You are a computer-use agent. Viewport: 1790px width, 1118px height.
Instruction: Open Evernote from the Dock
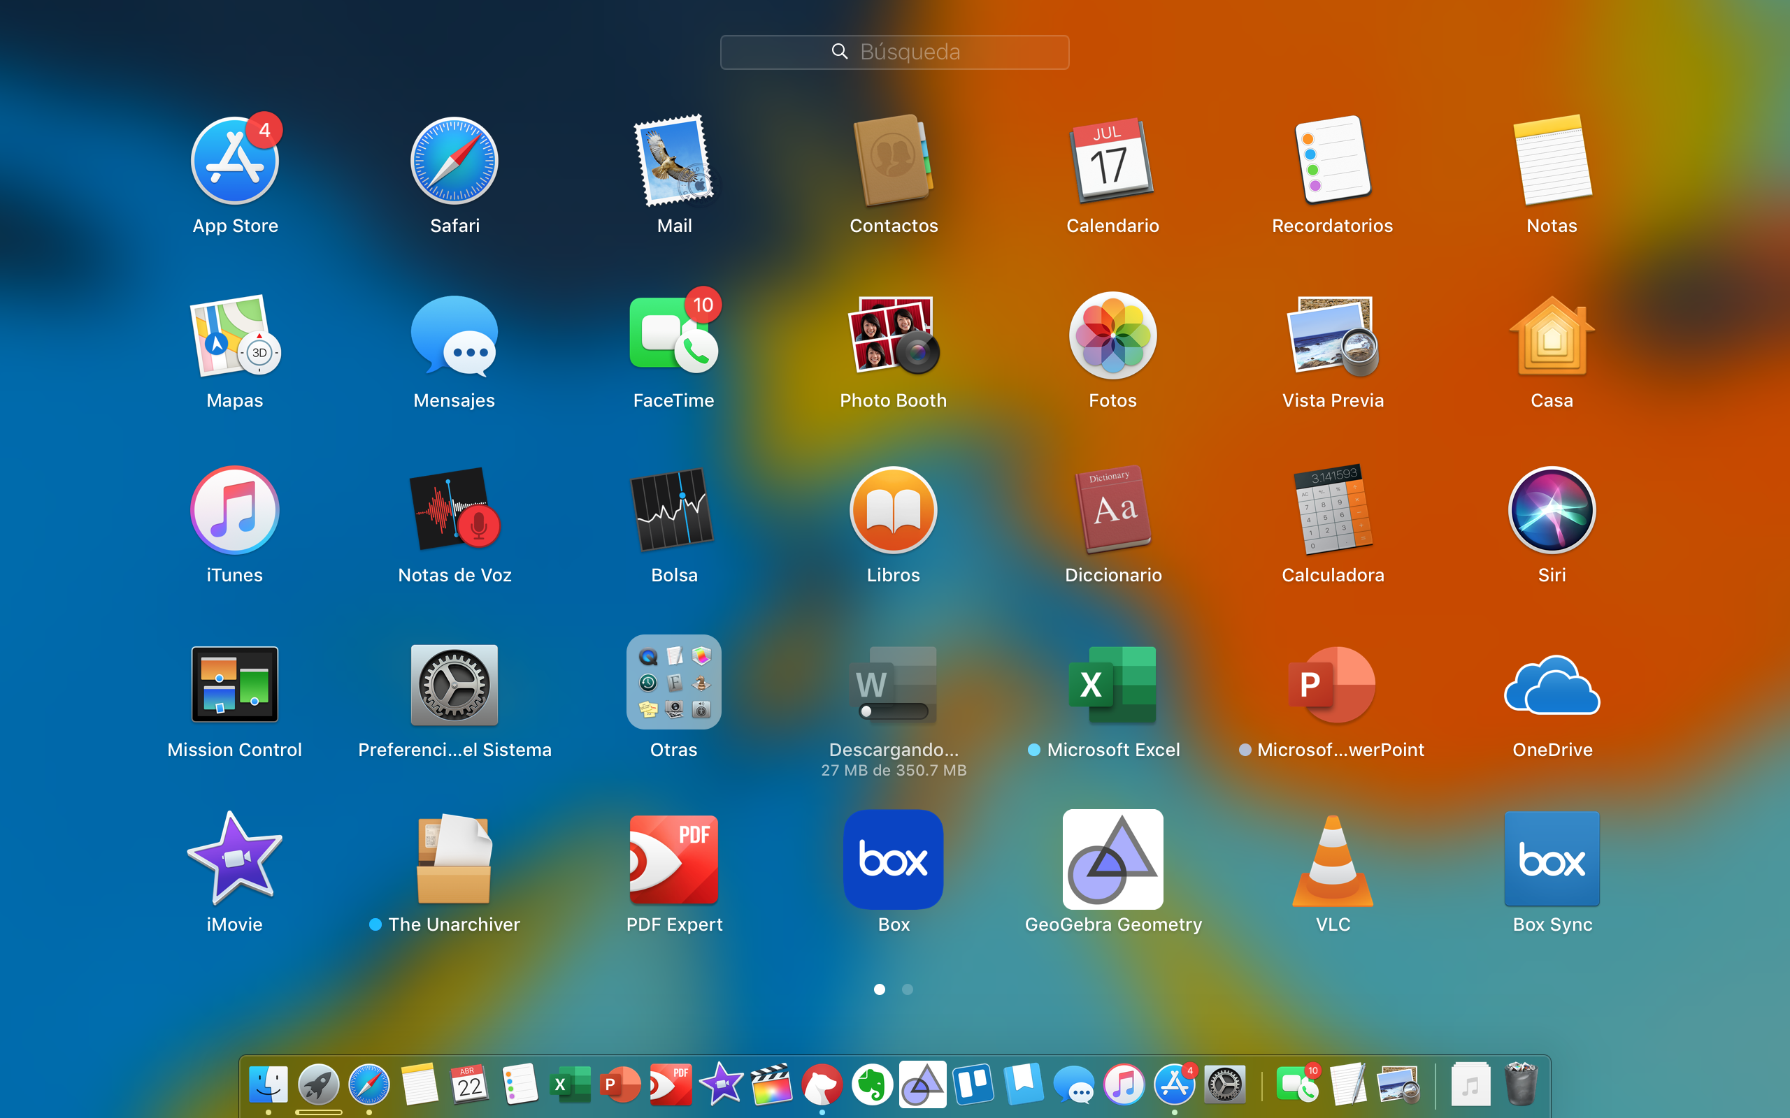tap(872, 1085)
